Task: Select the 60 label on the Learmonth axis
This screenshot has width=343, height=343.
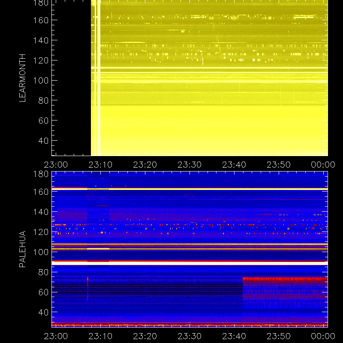Action: click(43, 120)
